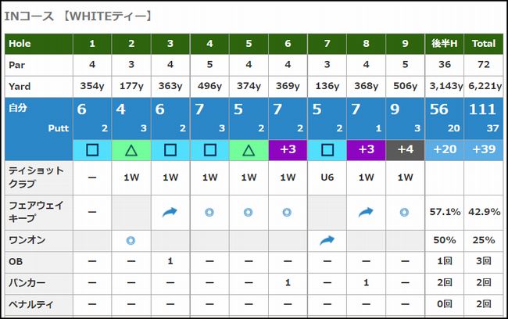This screenshot has width=508, height=319.
Task: Select the fairway miss arrow for hole 3
Action: tap(170, 211)
